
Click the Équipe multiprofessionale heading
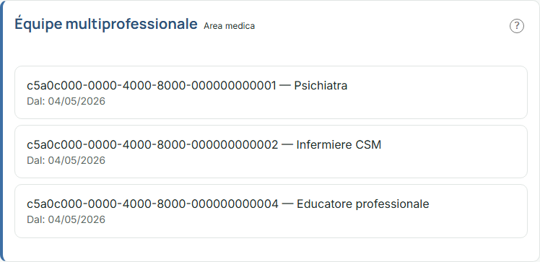(x=106, y=25)
